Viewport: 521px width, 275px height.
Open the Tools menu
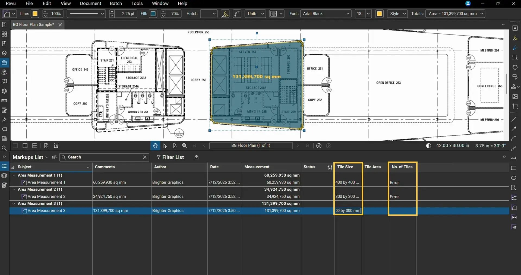tap(137, 4)
